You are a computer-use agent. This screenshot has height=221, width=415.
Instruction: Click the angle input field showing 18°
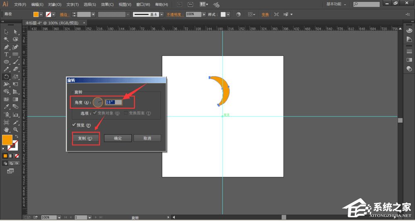pos(114,102)
